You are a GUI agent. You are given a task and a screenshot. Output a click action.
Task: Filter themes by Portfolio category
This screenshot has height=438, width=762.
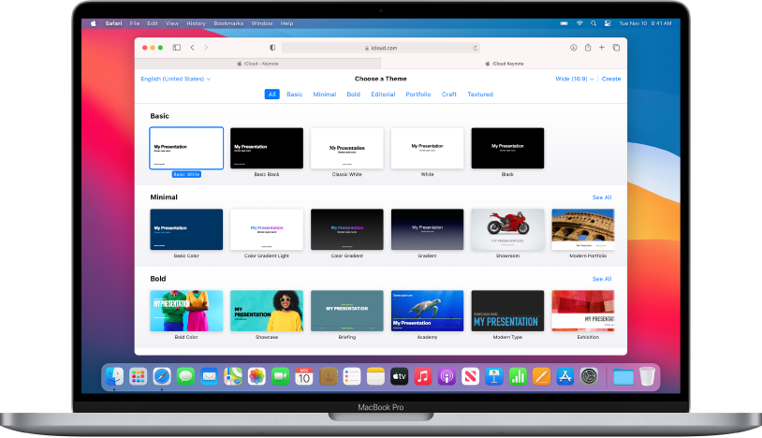[418, 95]
